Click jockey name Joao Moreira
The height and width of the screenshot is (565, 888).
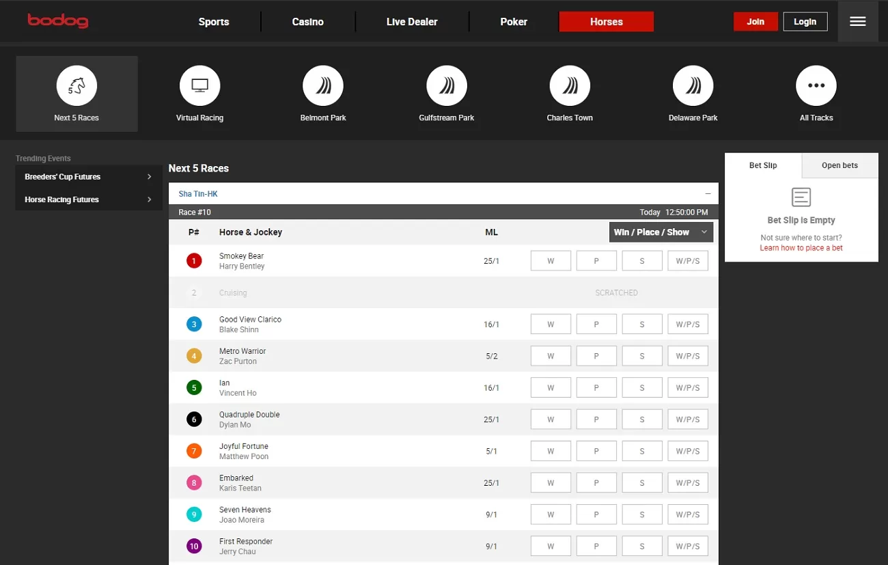point(242,520)
